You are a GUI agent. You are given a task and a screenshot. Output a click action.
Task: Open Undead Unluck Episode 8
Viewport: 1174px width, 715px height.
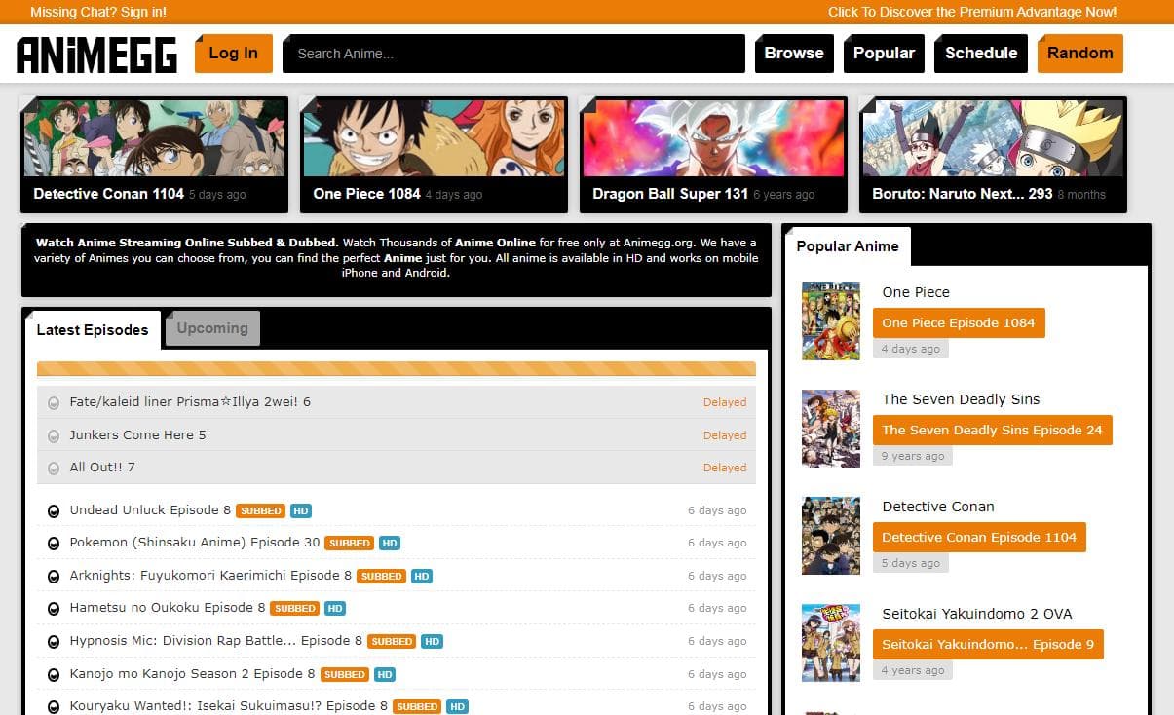click(150, 510)
